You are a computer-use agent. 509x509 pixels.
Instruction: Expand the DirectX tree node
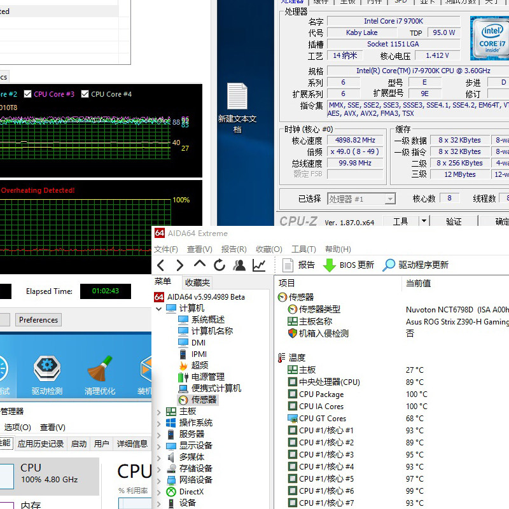point(158,492)
